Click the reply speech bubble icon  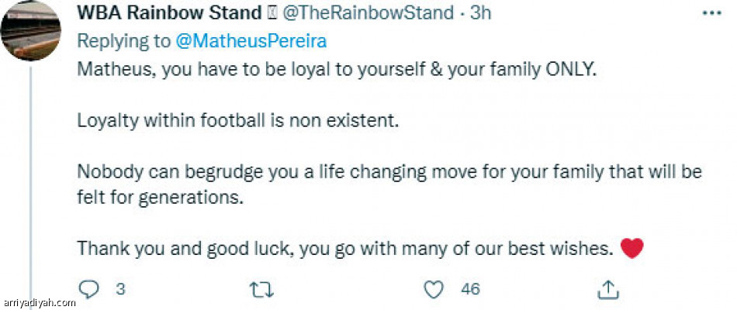pyautogui.click(x=90, y=289)
